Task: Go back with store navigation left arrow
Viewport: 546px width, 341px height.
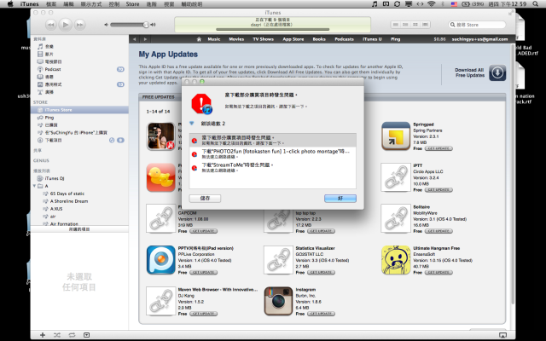Action: (x=135, y=39)
